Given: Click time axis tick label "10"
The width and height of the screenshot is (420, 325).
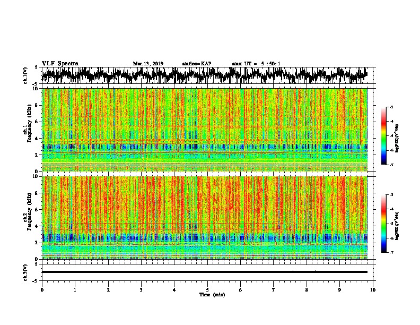Looking at the screenshot, I should pos(373,290).
